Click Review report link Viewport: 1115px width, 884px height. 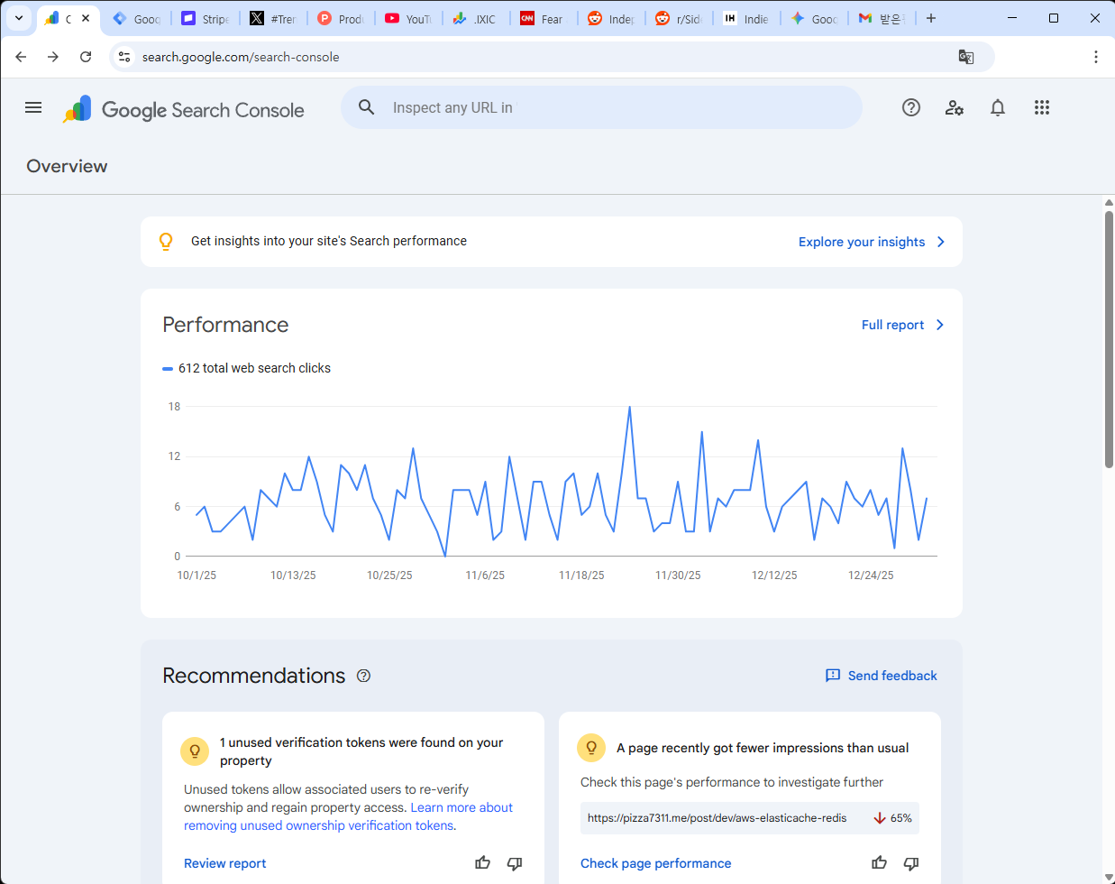(224, 863)
